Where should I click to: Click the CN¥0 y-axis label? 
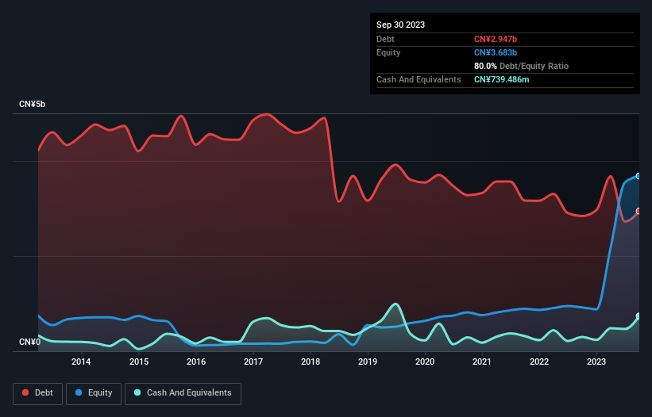tap(30, 342)
